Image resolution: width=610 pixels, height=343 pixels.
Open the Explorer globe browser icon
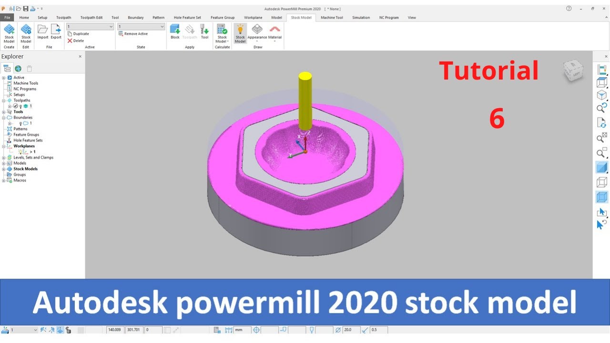(x=18, y=69)
